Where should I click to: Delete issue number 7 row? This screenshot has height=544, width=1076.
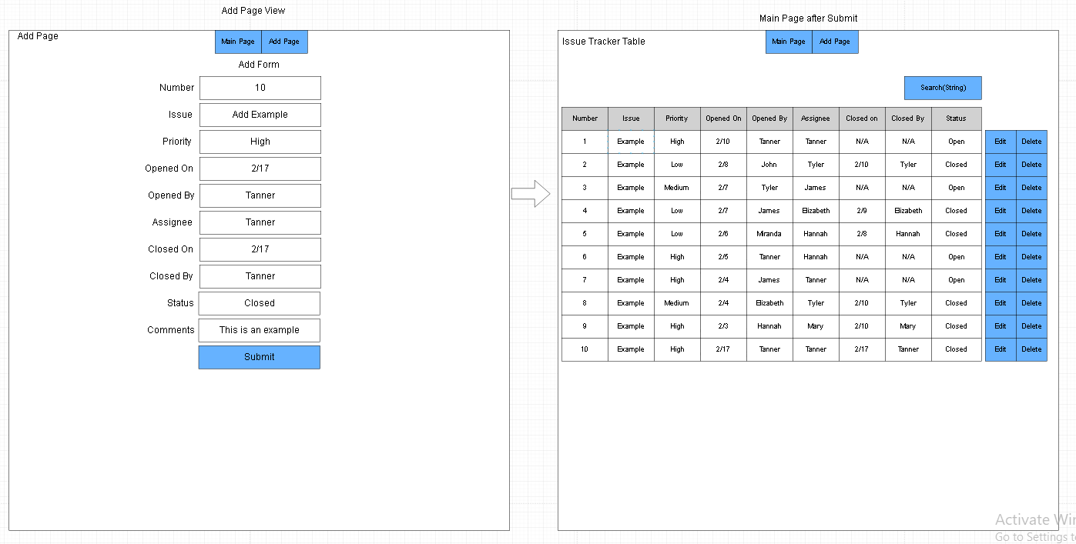click(1031, 280)
